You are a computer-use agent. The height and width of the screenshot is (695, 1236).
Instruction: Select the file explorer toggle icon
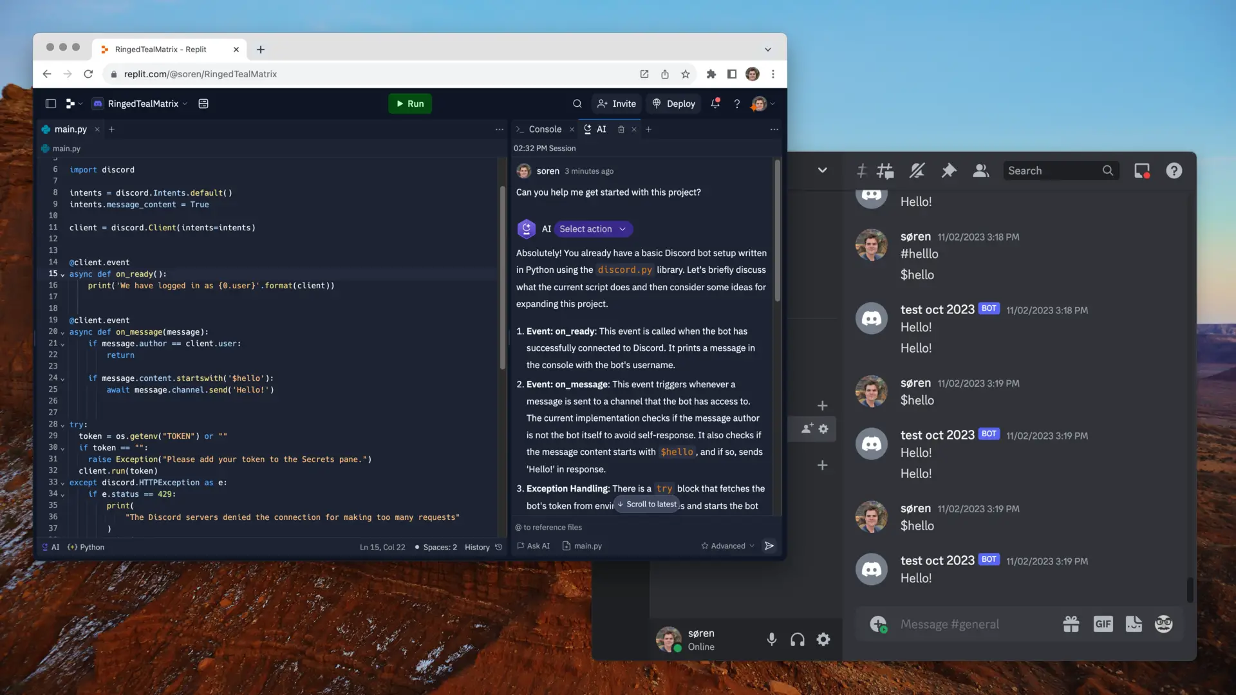(x=50, y=104)
